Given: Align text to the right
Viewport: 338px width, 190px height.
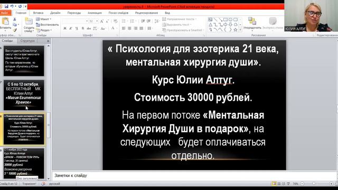Looking at the screenshot, I should coord(136,28).
